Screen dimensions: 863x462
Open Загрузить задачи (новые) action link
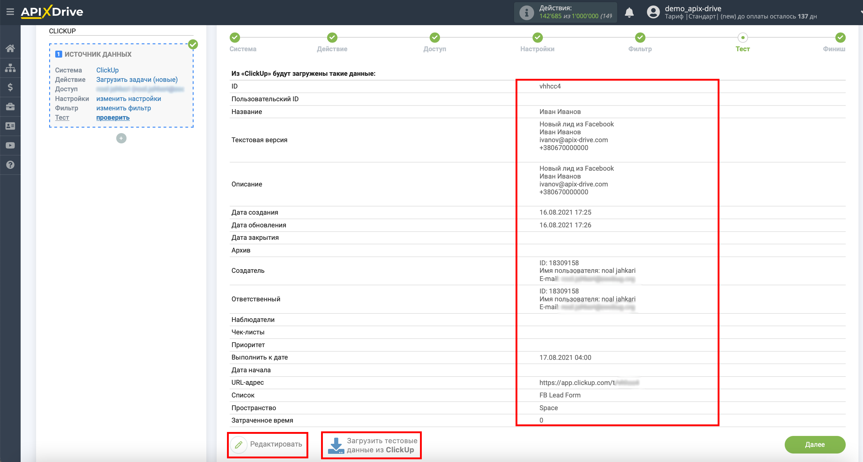(x=137, y=80)
